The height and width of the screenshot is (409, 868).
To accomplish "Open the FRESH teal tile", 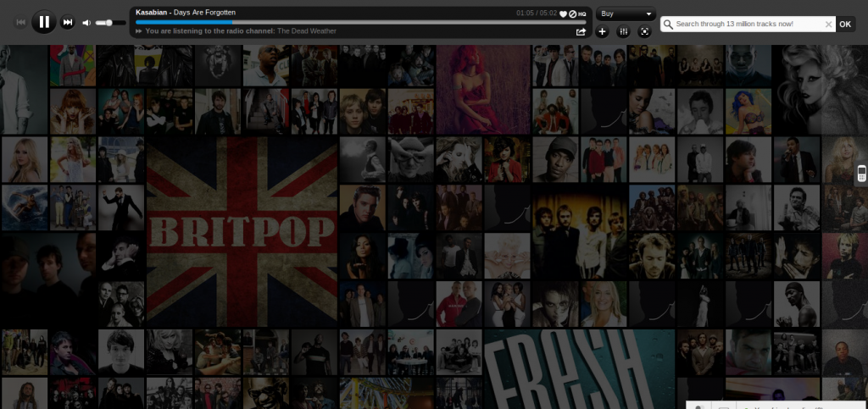I will pos(580,369).
